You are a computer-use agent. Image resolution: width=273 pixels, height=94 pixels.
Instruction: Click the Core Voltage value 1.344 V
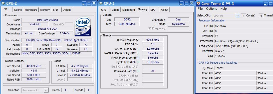point(65,33)
